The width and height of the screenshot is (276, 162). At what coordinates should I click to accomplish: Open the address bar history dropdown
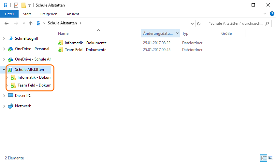tap(192, 23)
